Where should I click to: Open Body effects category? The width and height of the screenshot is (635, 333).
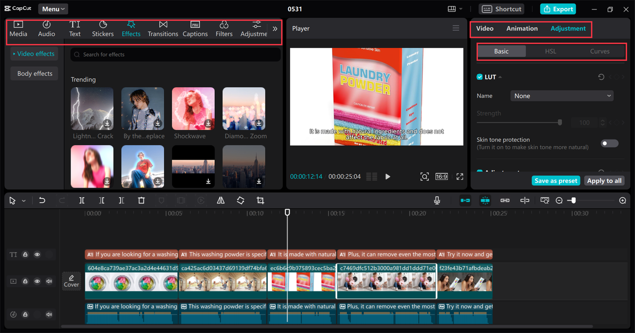(35, 73)
